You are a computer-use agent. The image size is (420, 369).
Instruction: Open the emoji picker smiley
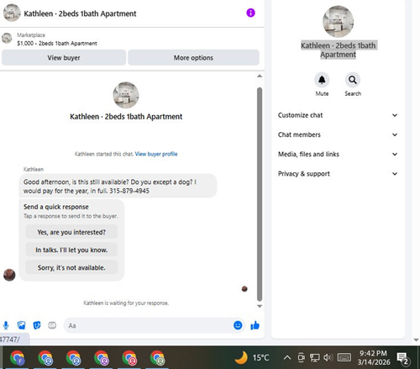click(238, 325)
